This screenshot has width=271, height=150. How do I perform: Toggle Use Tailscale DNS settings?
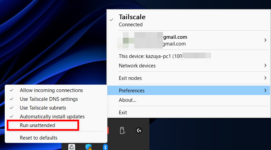coord(56,99)
